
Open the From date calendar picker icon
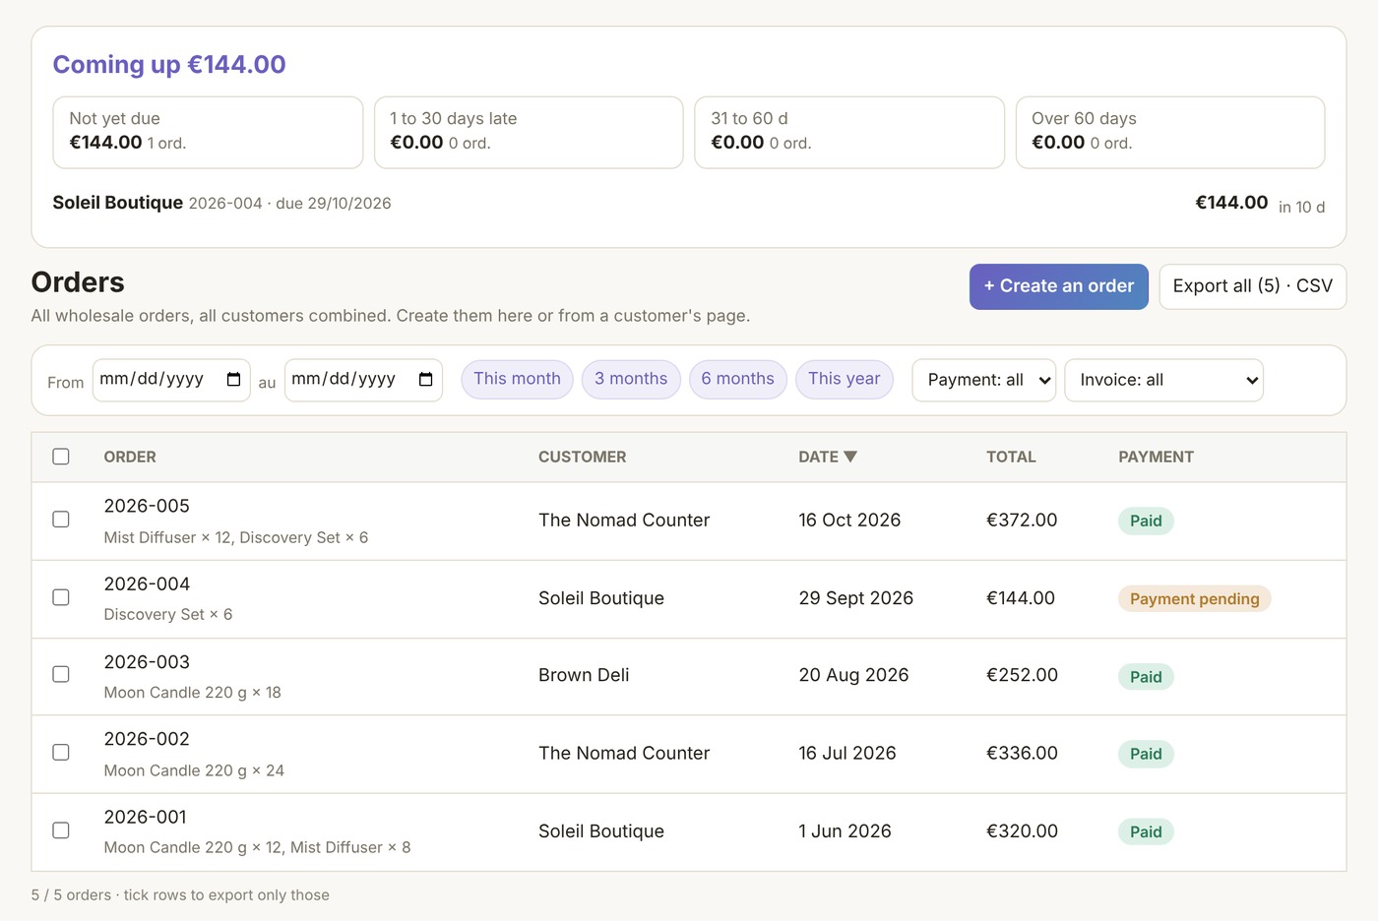click(233, 380)
